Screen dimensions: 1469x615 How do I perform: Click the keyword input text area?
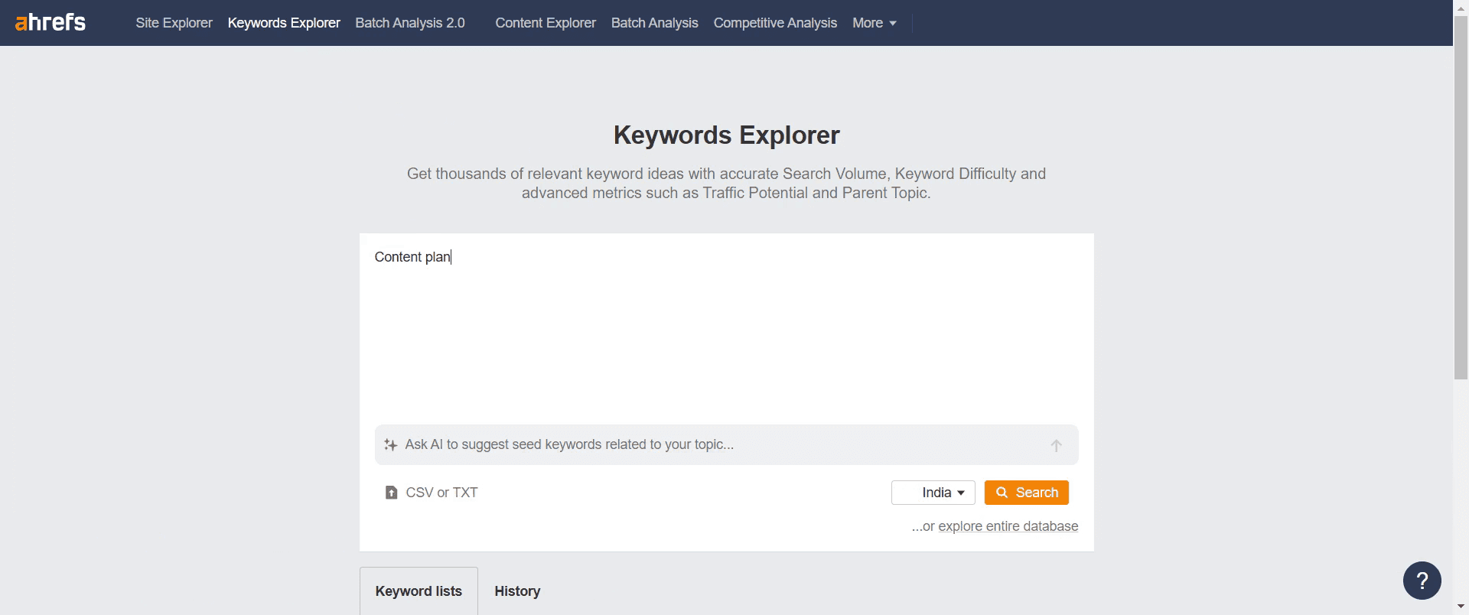[x=726, y=329]
